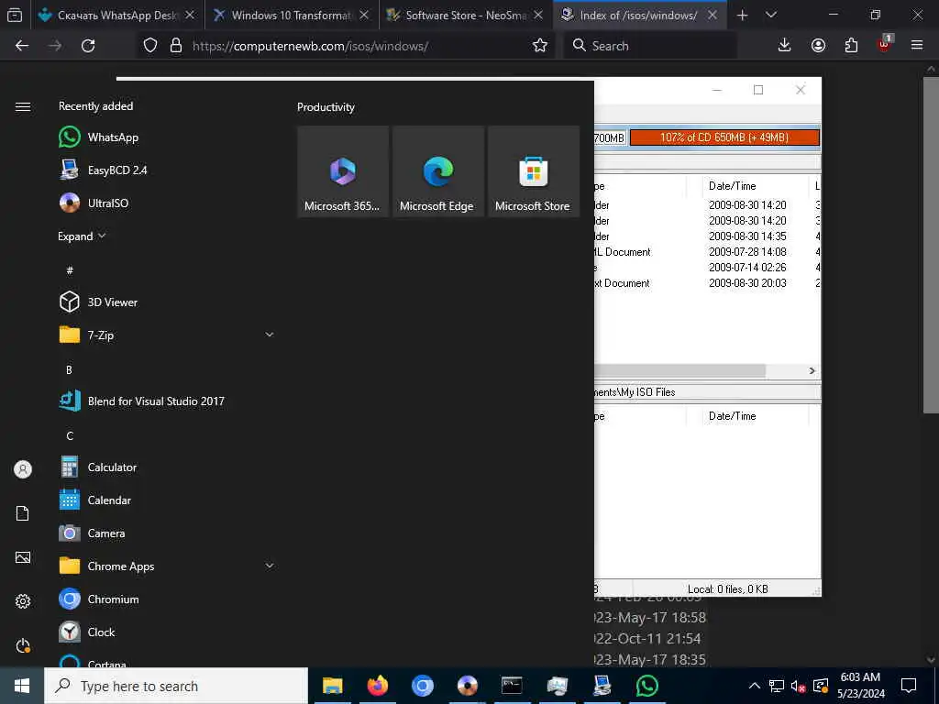This screenshot has height=704, width=939.
Task: Select the letter B section header
Action: pyautogui.click(x=69, y=370)
